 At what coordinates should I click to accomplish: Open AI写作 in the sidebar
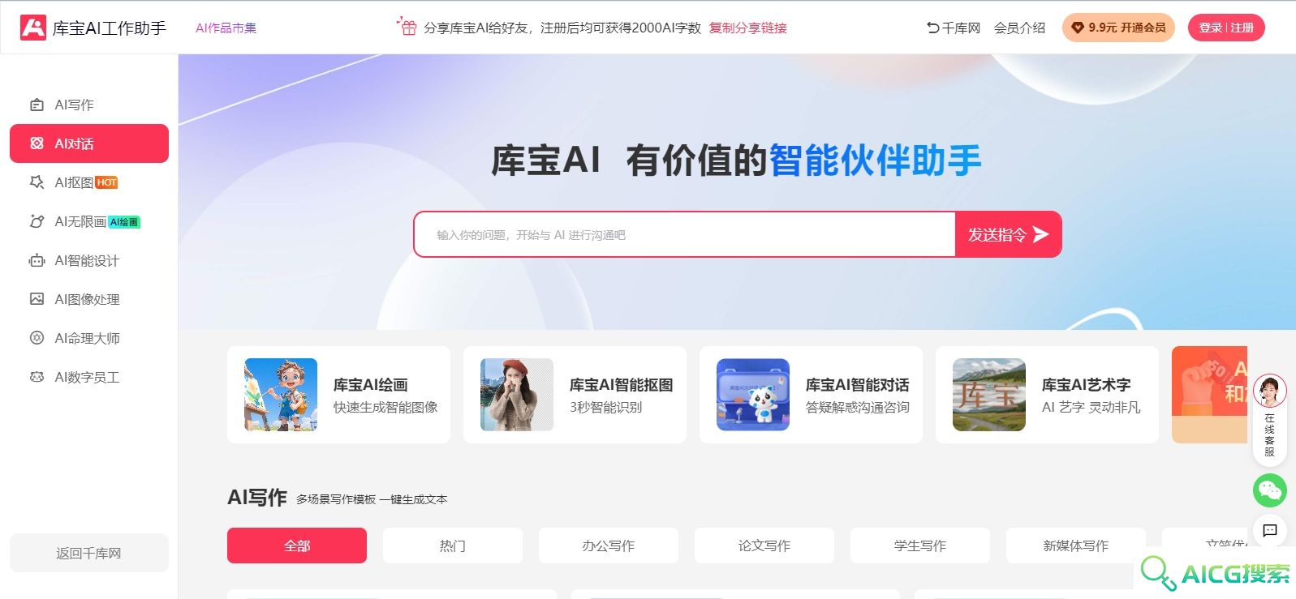pos(89,105)
